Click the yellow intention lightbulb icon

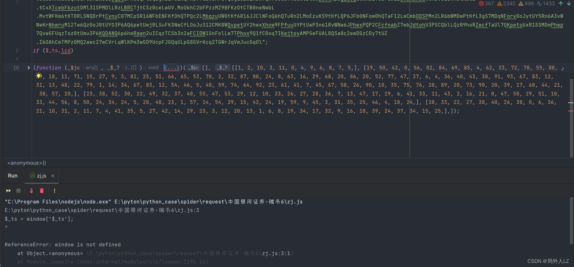pyautogui.click(x=39, y=76)
